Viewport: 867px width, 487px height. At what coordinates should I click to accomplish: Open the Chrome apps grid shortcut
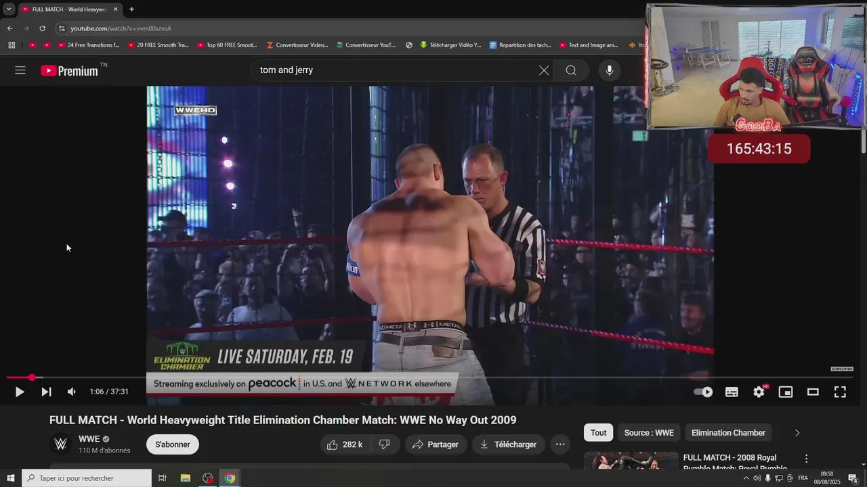[12, 45]
